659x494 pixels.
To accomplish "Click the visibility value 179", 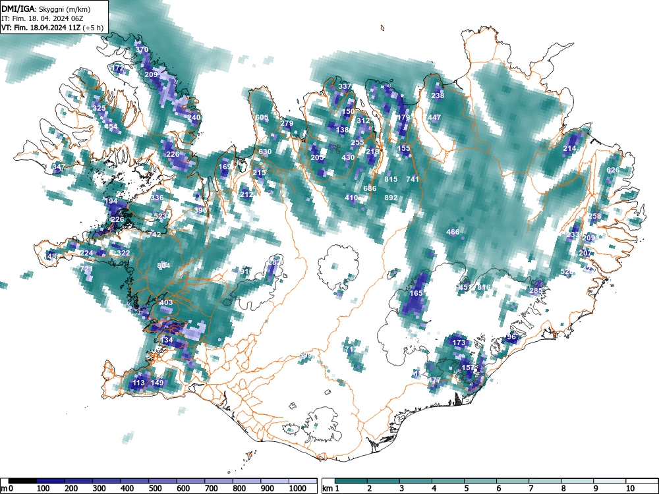I will [x=403, y=118].
